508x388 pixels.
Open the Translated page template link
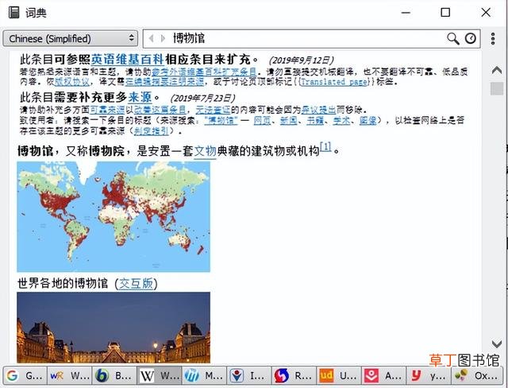(x=335, y=81)
